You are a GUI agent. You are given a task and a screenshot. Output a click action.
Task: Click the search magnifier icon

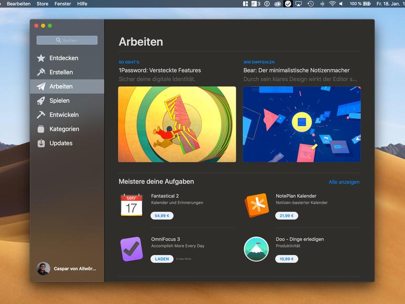58,40
